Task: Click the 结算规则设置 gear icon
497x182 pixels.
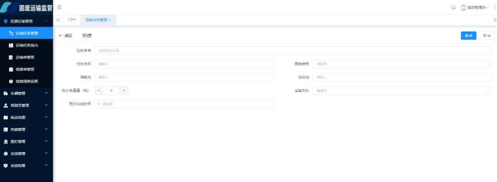Action: click(11, 81)
